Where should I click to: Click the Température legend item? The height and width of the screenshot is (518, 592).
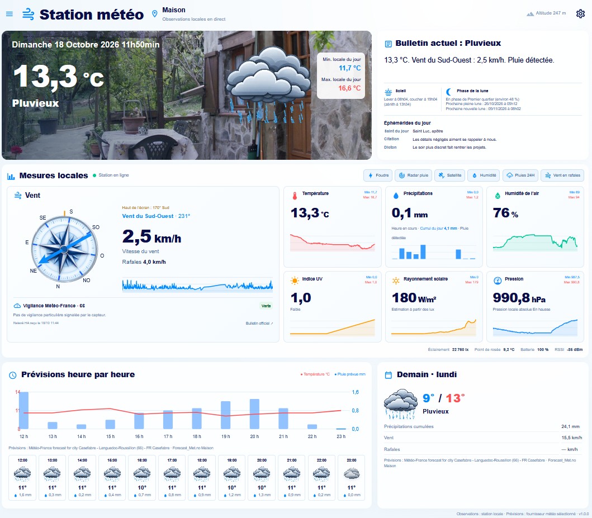(x=315, y=374)
